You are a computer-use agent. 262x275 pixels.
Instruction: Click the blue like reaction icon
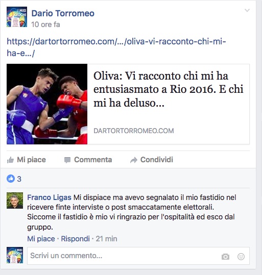tap(11, 179)
